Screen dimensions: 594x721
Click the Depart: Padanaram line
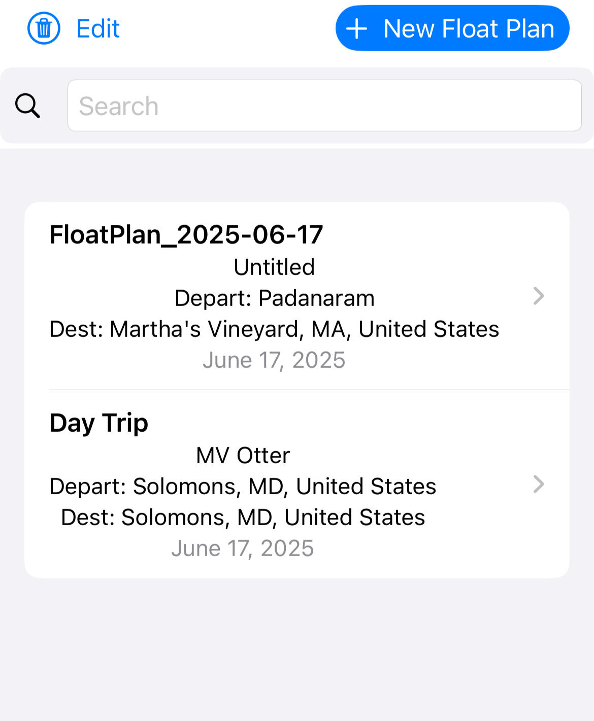274,298
